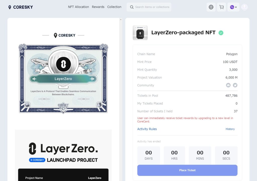Screen dimensions: 257x181
Task: Click the HRS countdown box
Action: pyautogui.click(x=174, y=155)
